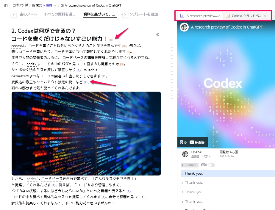Screen dimensions: 275x210
Task: Click the orange [B] citation after the heading
Action: tap(111, 40)
